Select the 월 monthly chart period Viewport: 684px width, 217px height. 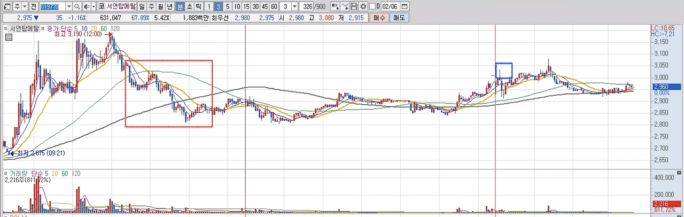click(x=161, y=6)
